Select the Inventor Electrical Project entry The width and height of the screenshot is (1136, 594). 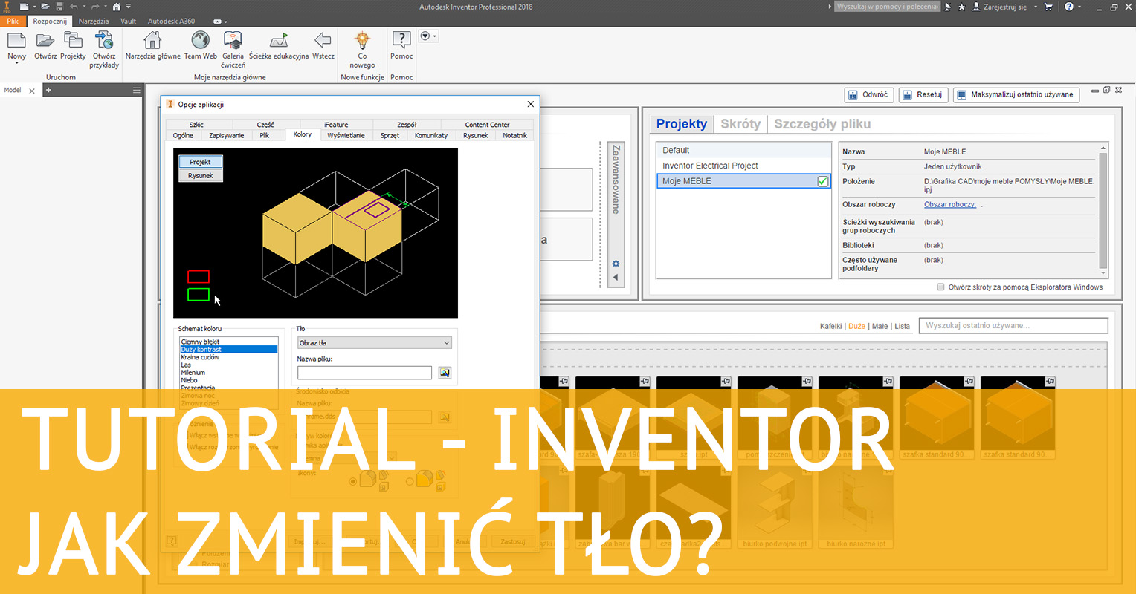pyautogui.click(x=743, y=166)
